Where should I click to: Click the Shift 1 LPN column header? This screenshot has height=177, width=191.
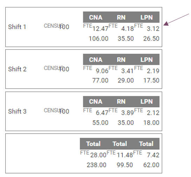[x=147, y=17]
